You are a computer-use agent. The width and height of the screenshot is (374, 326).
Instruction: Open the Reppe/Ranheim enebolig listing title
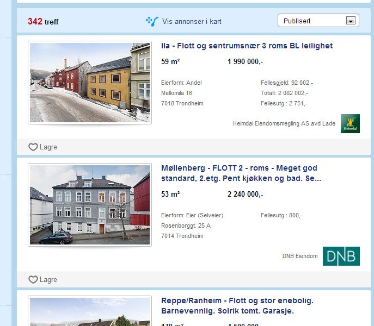coord(237,305)
